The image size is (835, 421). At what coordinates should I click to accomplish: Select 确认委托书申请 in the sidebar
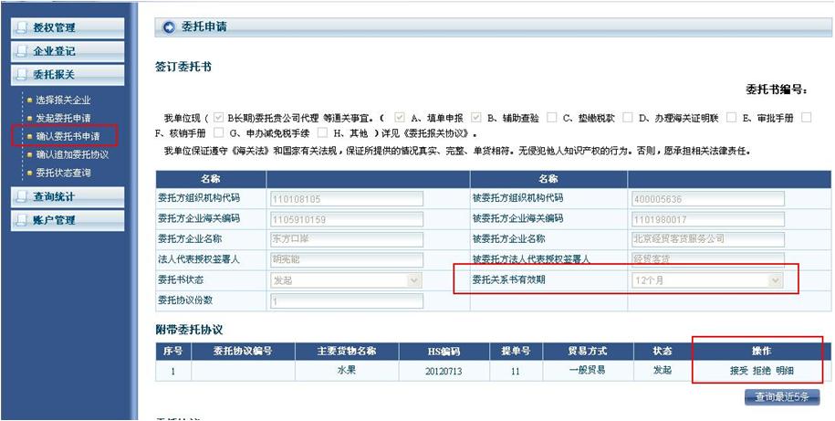pos(68,136)
